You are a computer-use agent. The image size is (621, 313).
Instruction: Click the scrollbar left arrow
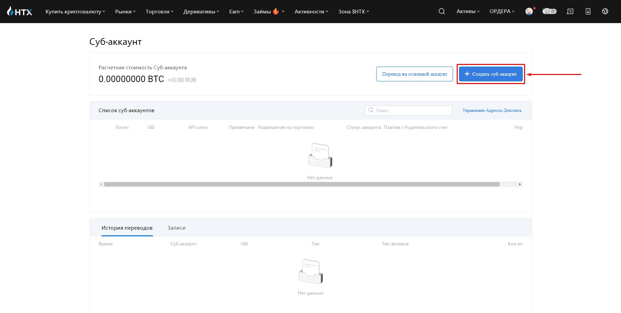101,184
